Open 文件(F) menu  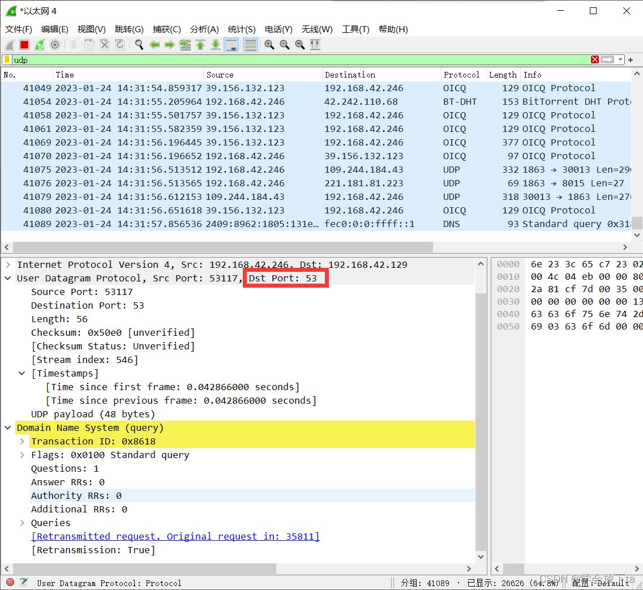19,29
